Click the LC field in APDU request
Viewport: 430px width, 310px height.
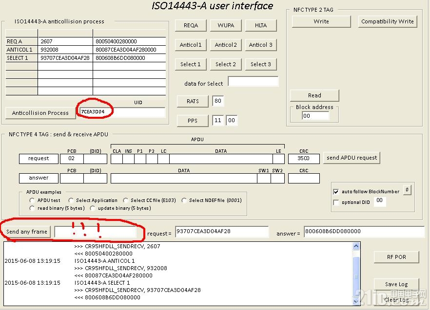163,159
